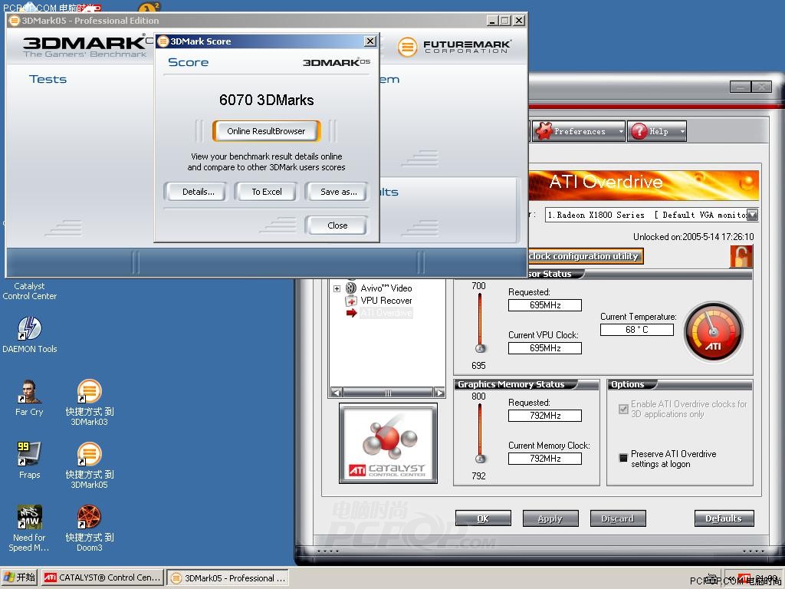
Task: Expand the Avivo Video tree node
Action: (x=337, y=288)
